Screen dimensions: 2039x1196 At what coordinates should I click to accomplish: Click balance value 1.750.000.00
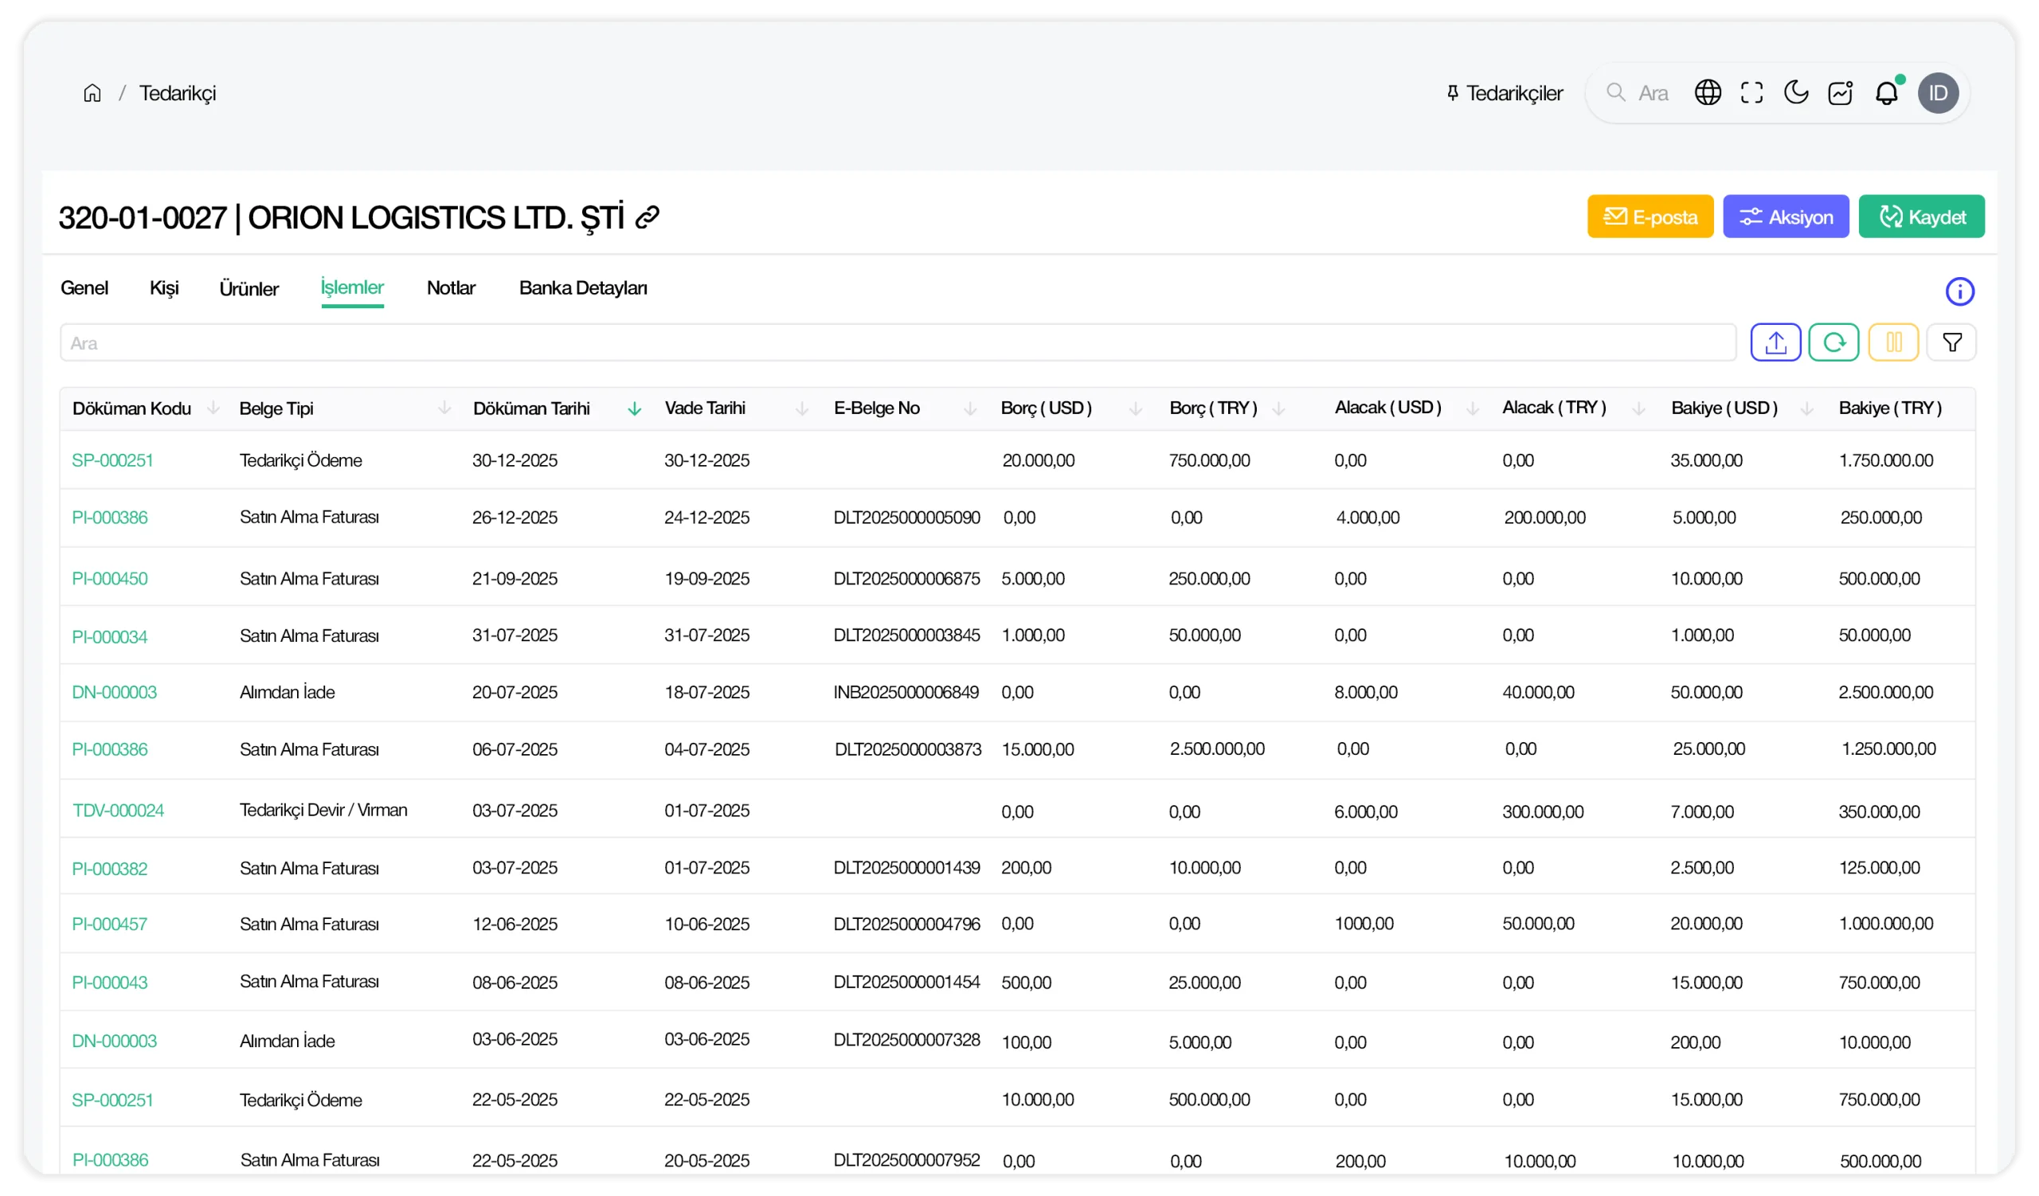click(1885, 460)
